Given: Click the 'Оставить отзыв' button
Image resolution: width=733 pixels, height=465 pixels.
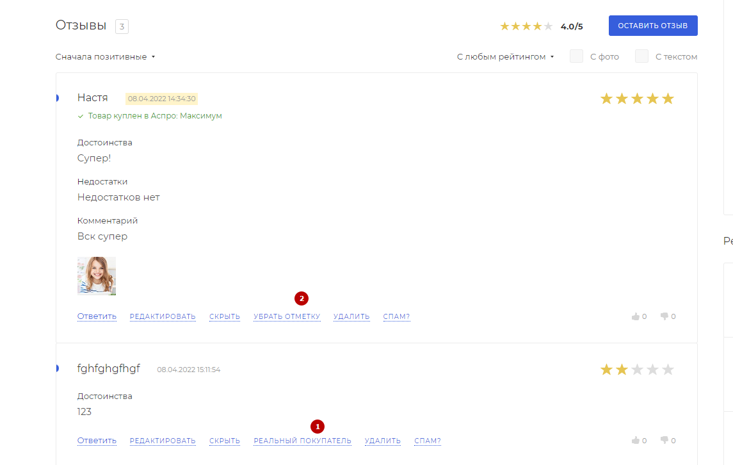Looking at the screenshot, I should coord(652,26).
